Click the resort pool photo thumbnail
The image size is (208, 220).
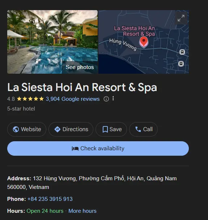point(52,42)
